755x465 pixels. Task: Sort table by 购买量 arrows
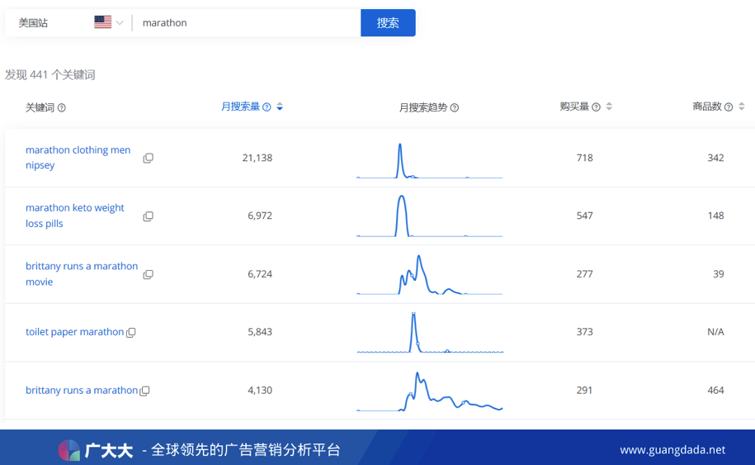click(609, 107)
